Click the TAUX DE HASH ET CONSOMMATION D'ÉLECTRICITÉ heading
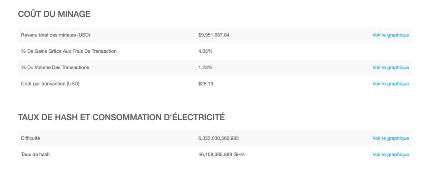The image size is (429, 173). pos(121,117)
